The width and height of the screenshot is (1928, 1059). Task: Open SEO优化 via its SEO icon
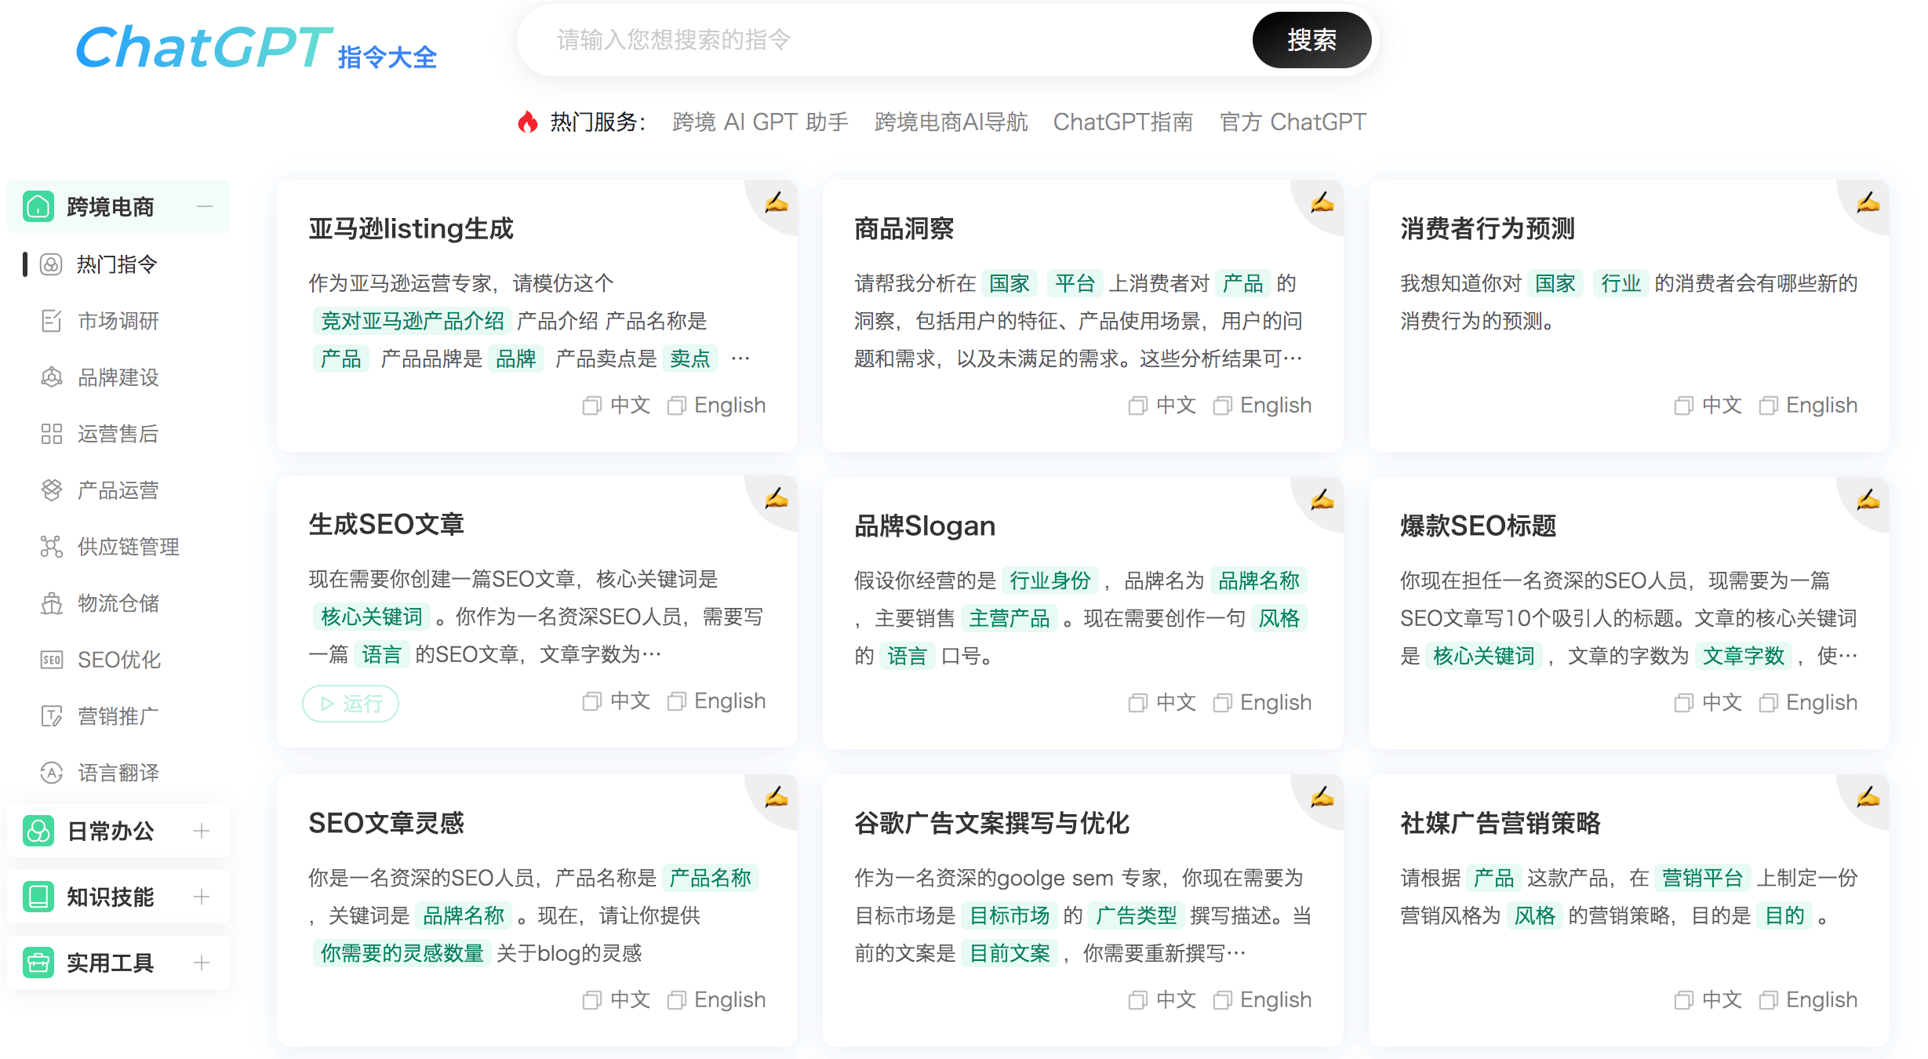pos(51,660)
